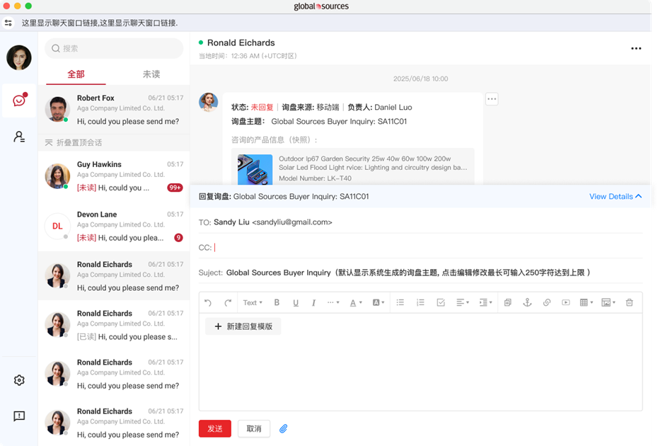Switch to the 未读 tab
The width and height of the screenshot is (658, 446).
[x=151, y=74]
